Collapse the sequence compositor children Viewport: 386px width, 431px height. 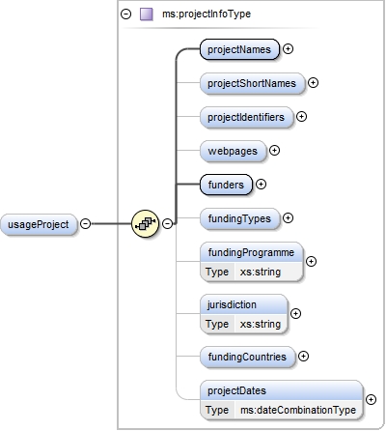167,223
